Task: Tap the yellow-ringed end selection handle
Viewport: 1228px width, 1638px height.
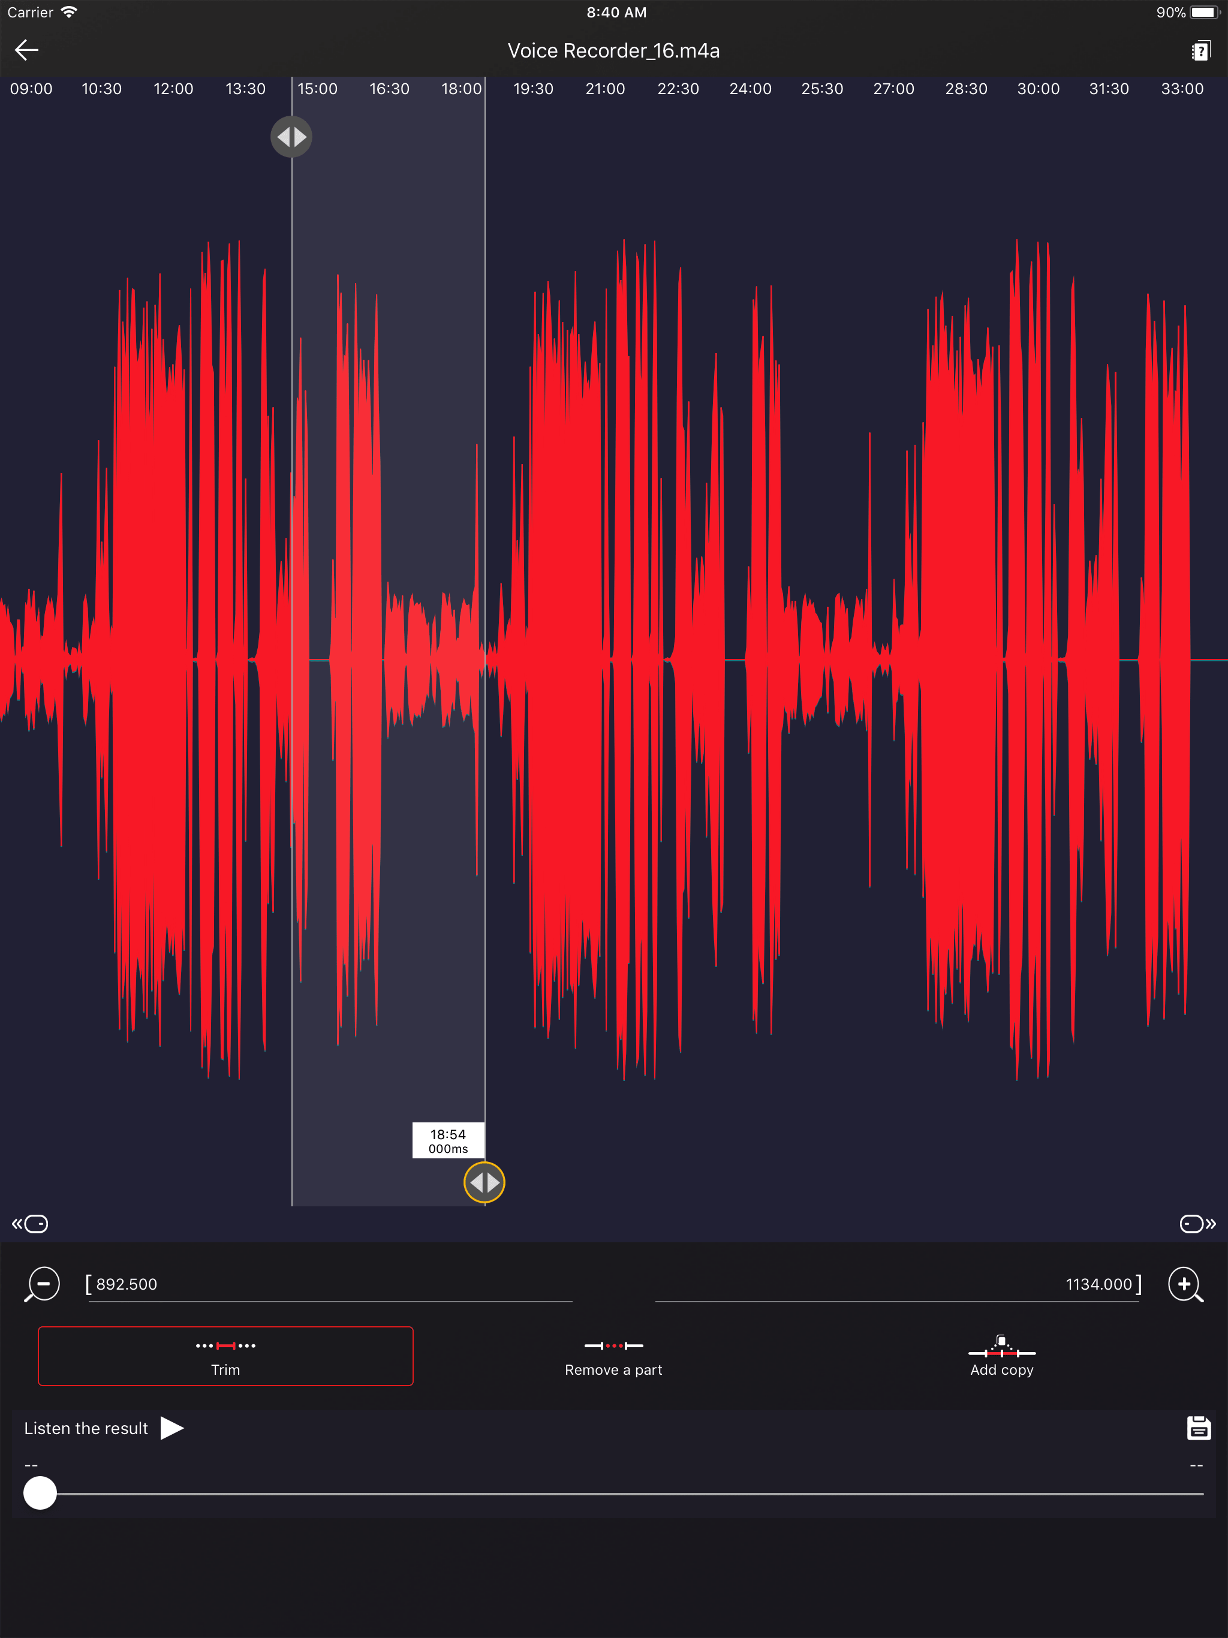Action: click(x=484, y=1182)
